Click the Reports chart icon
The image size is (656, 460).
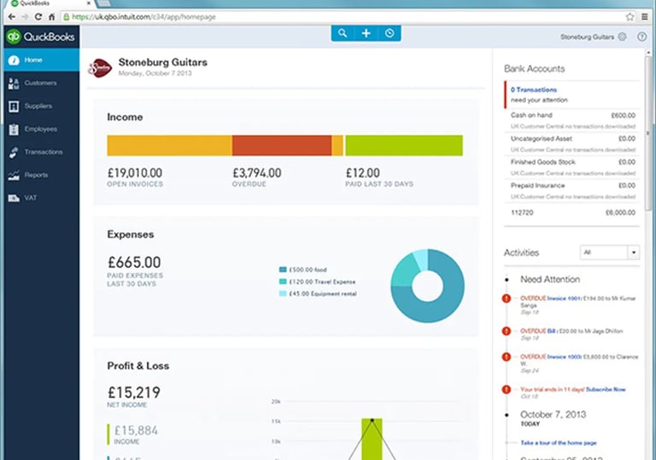14,175
